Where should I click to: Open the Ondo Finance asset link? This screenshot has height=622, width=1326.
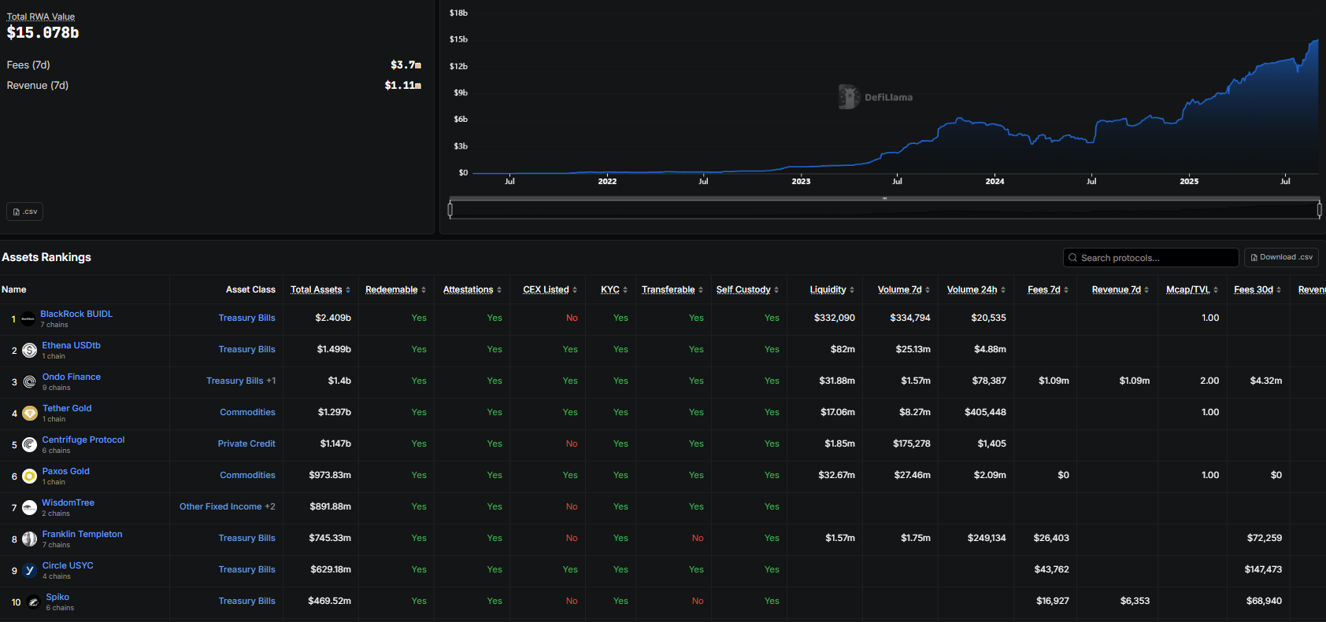coord(71,377)
